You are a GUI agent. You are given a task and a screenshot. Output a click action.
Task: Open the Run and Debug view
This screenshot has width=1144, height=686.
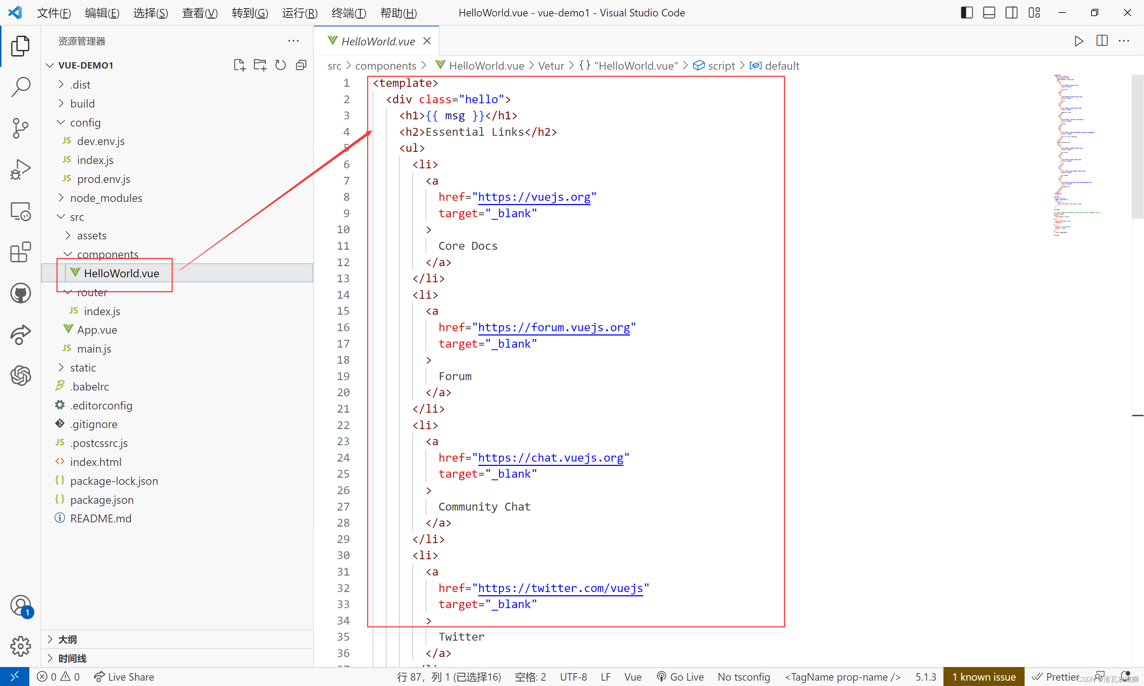coord(20,169)
